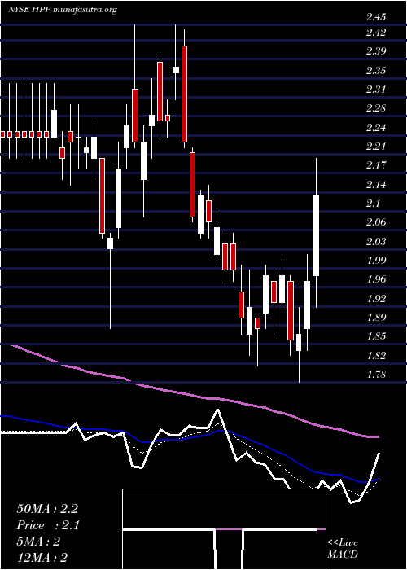Click the 2.21 price axis label
The width and height of the screenshot is (407, 570).
click(x=376, y=147)
